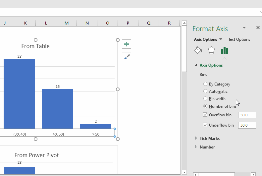262x176 pixels.
Task: Click the Overflow bin value field
Action: (x=247, y=115)
